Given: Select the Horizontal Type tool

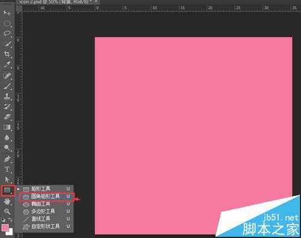Looking at the screenshot, I should [7, 169].
